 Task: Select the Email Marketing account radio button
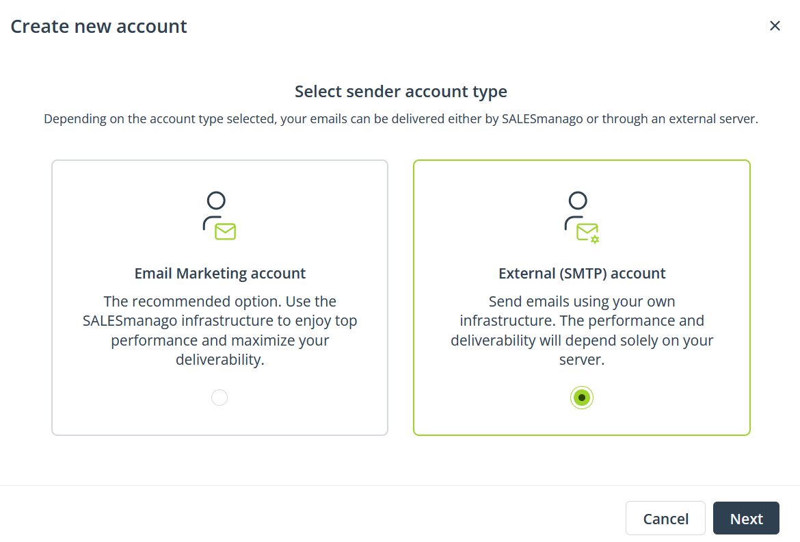(x=219, y=398)
